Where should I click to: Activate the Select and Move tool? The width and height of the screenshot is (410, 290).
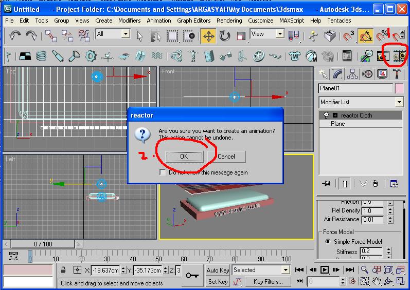coord(208,36)
